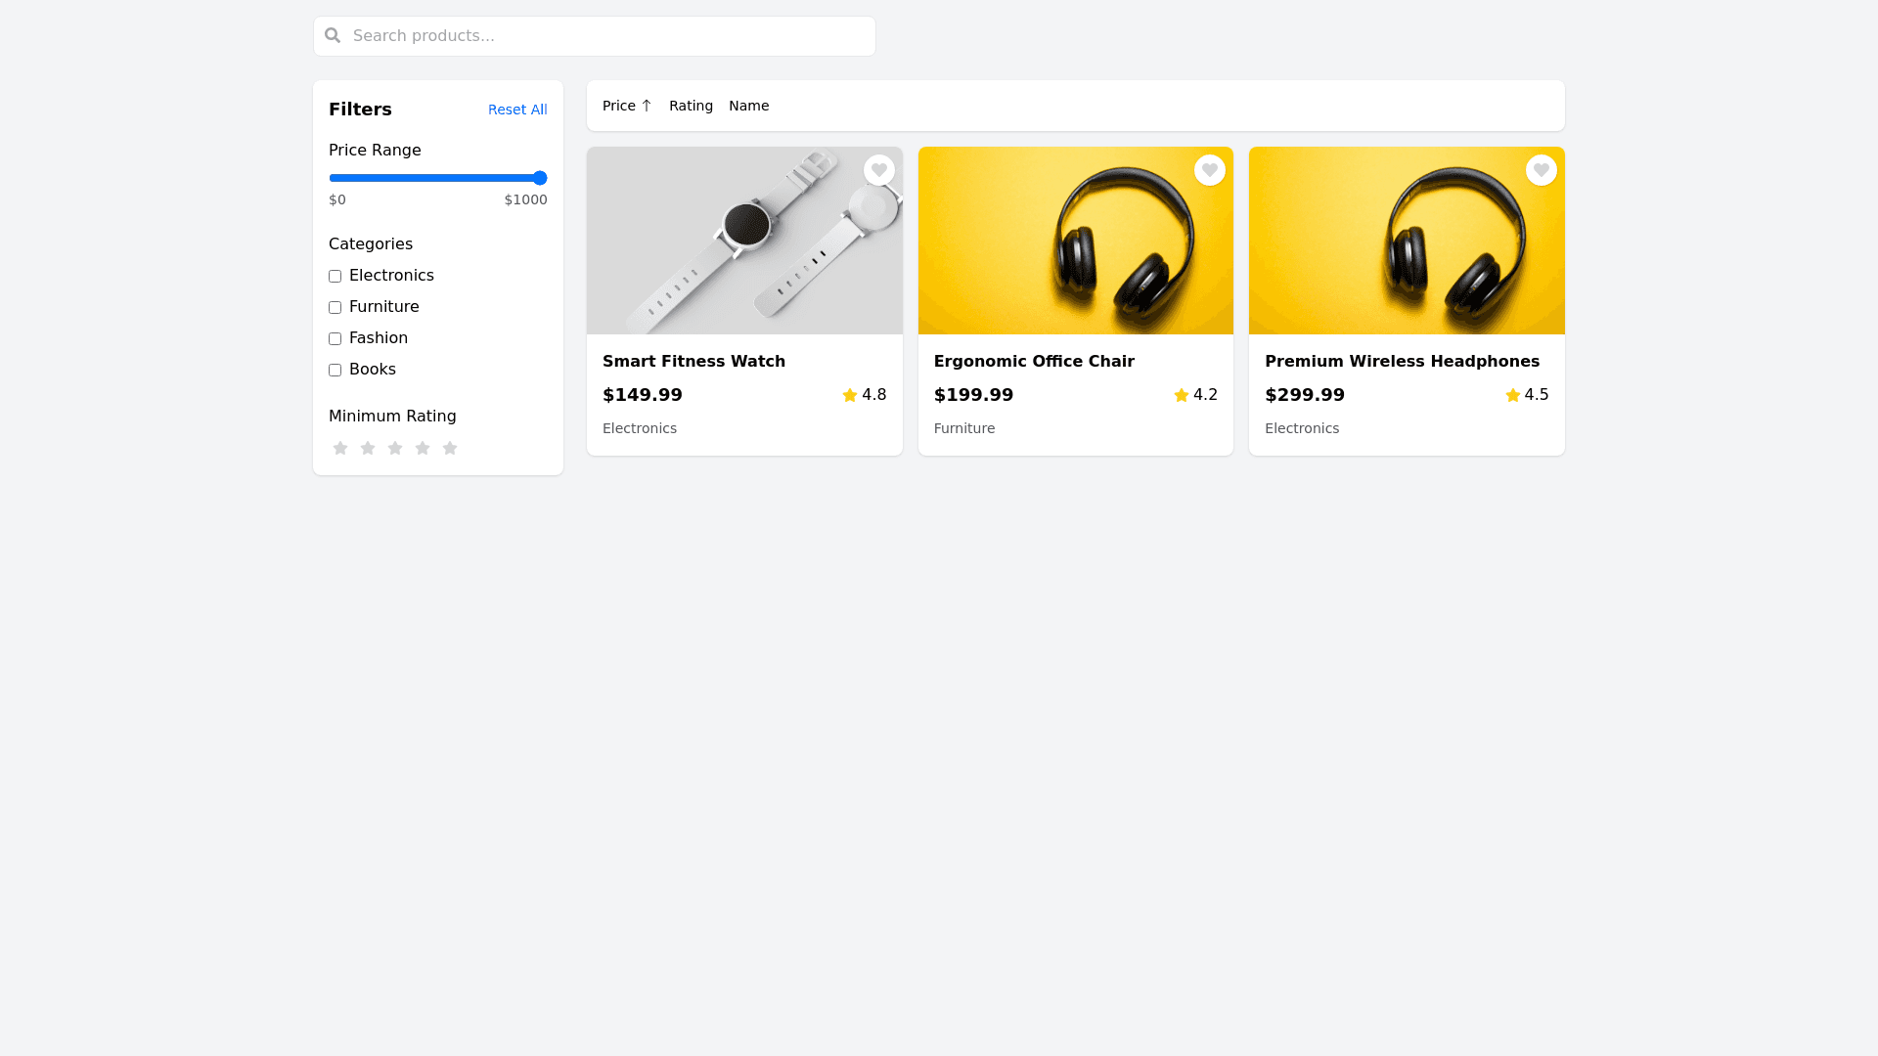Check the Furniture category filter
The image size is (1878, 1056).
tap(335, 308)
